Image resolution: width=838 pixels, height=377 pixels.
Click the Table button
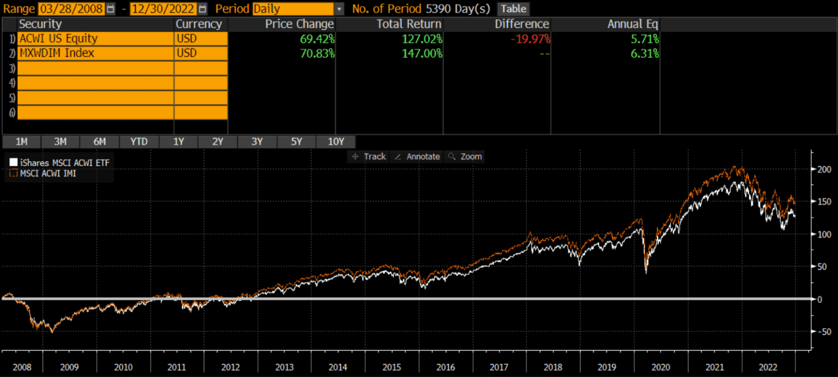coord(513,9)
